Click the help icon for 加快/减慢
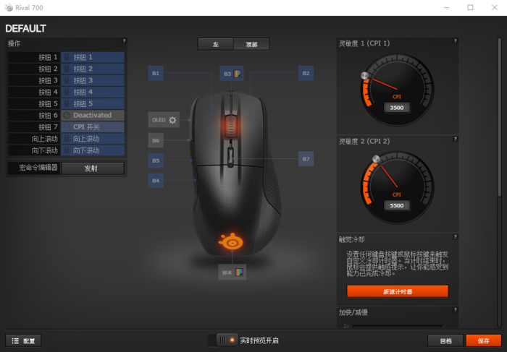 (x=456, y=310)
